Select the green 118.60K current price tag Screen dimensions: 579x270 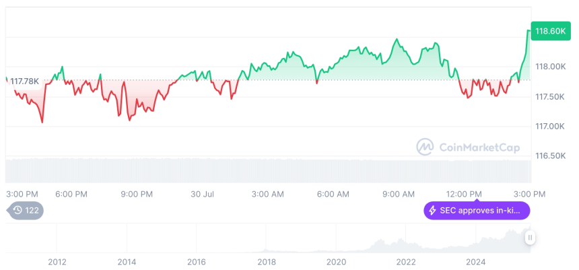click(548, 31)
